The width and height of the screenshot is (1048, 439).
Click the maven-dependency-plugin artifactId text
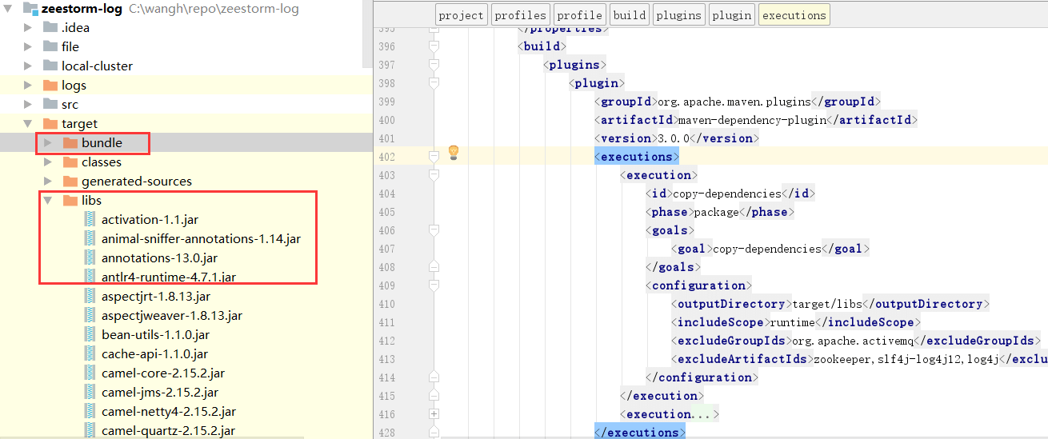(751, 120)
